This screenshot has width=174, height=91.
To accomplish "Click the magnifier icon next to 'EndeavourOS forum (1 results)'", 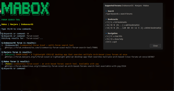I will click(x=2, y=43).
